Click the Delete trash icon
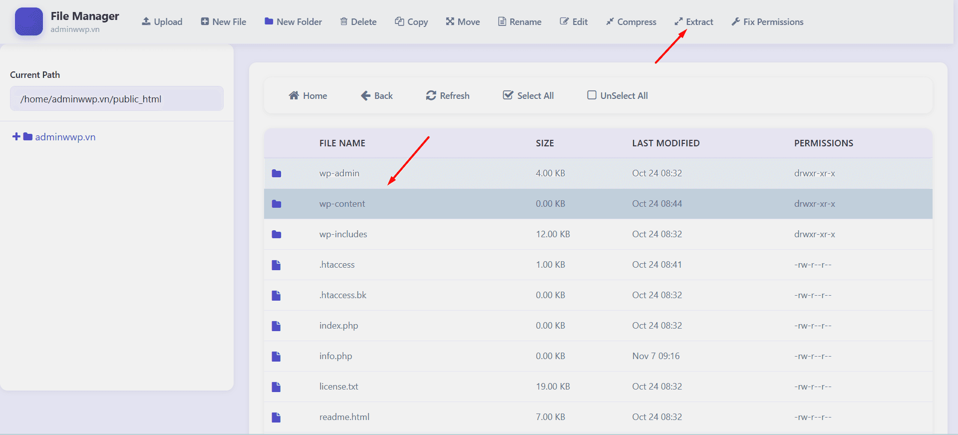 pyautogui.click(x=344, y=21)
